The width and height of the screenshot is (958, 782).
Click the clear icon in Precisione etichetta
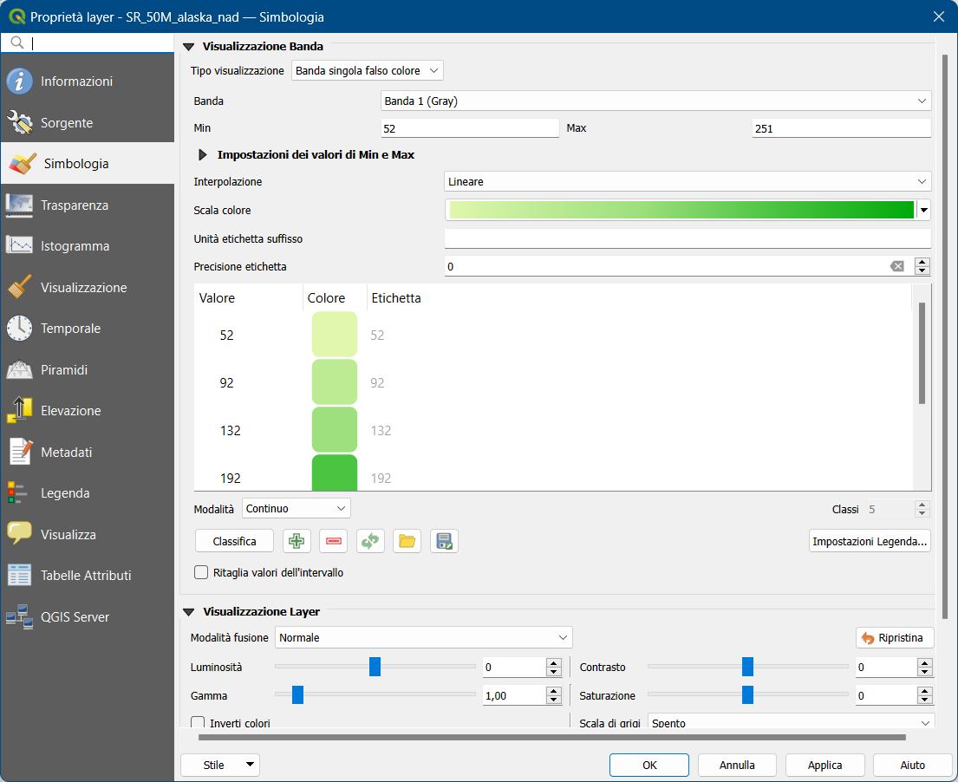pyautogui.click(x=897, y=266)
